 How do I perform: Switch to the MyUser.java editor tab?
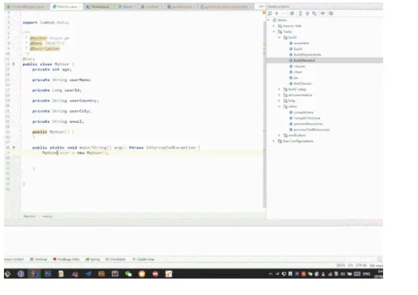pos(66,7)
